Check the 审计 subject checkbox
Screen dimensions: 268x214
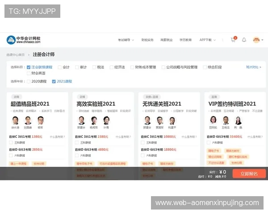(77, 67)
